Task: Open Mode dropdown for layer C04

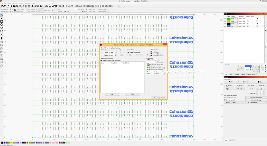Action: (234, 21)
